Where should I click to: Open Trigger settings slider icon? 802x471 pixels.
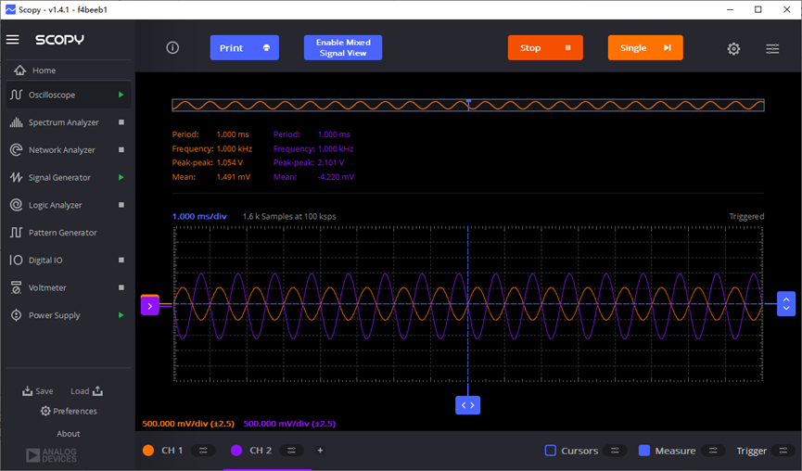click(783, 450)
